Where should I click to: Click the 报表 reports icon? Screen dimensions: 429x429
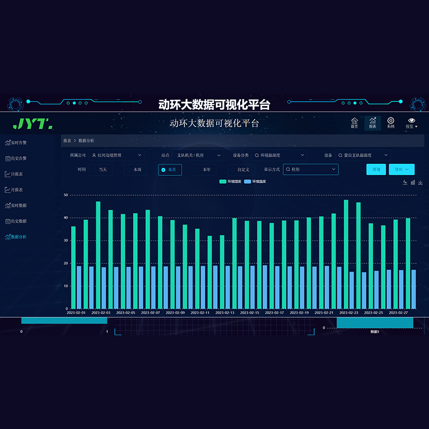click(x=373, y=123)
